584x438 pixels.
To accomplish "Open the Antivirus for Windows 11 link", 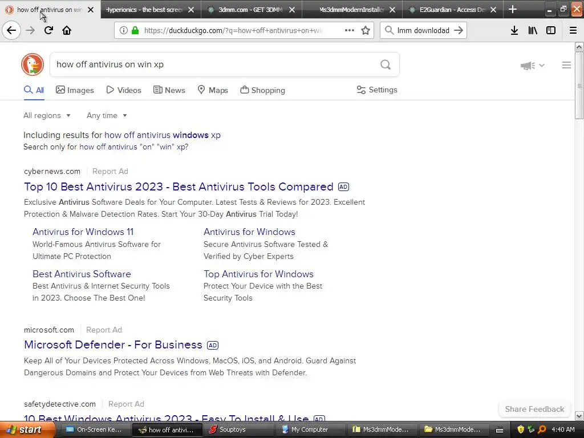I will (x=83, y=232).
